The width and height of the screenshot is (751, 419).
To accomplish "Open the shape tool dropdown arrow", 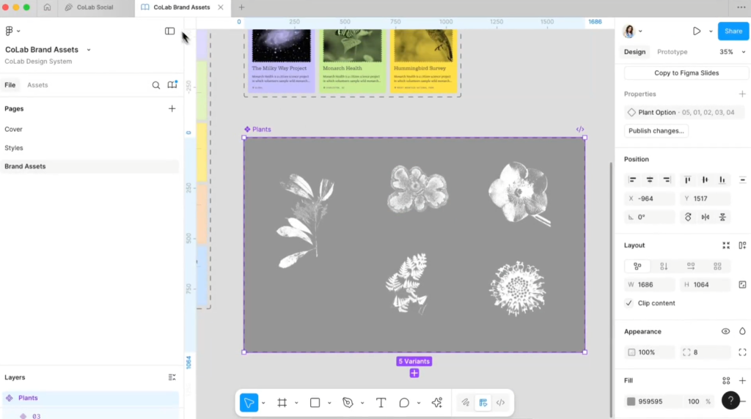I will pyautogui.click(x=329, y=403).
